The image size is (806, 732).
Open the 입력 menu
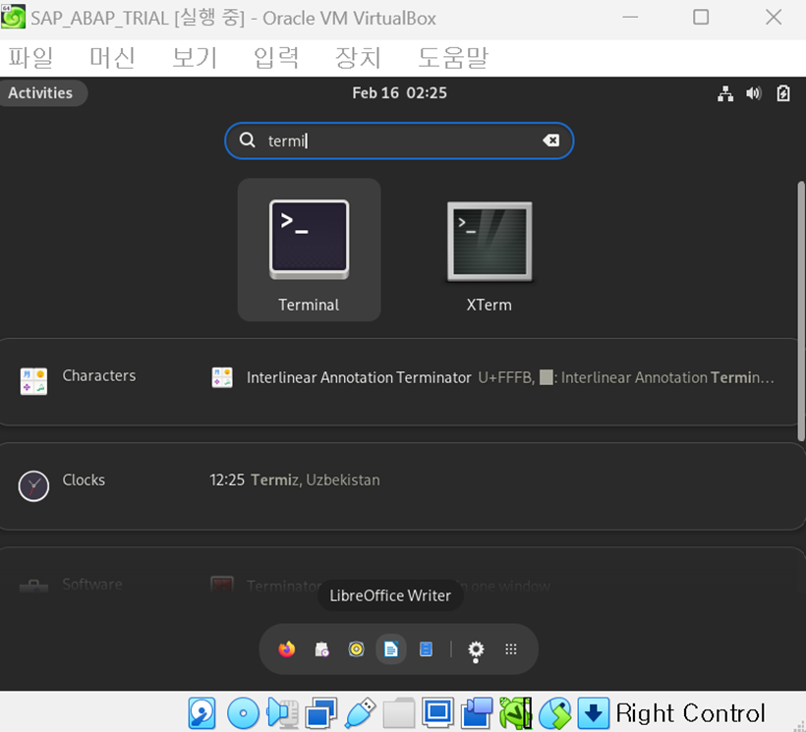point(276,58)
